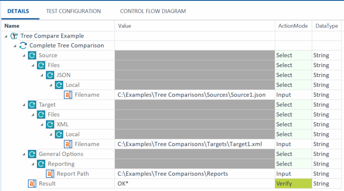Click the General Options node icon
The image size is (344, 191).
point(32,154)
